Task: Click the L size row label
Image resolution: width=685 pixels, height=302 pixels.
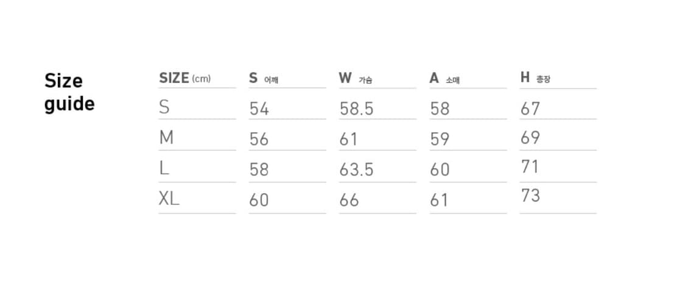Action: tap(164, 169)
